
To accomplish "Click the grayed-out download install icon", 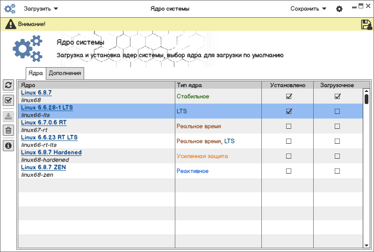I will tap(8, 116).
